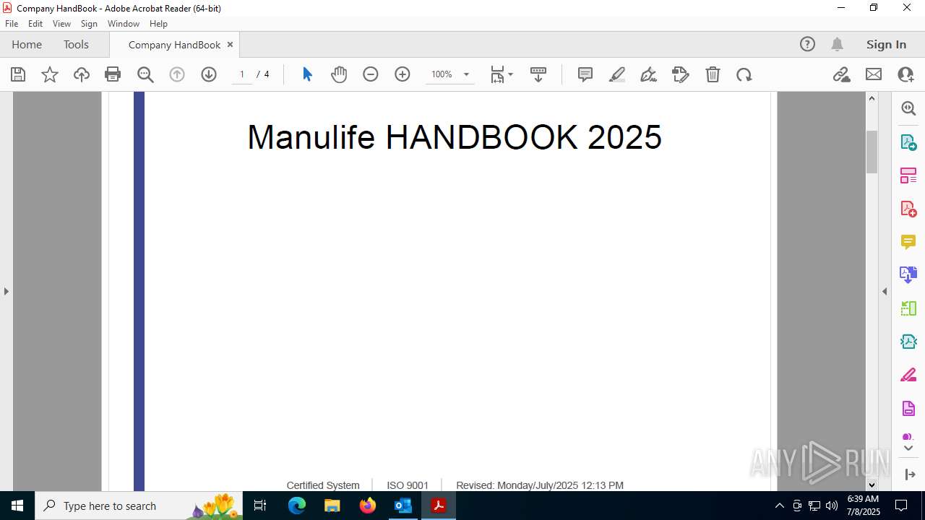Open Firefox from the taskbar
This screenshot has height=520, width=925.
tap(368, 506)
